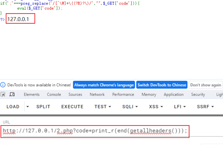Click Always match Chrome's language
The image size is (223, 145).
click(104, 85)
